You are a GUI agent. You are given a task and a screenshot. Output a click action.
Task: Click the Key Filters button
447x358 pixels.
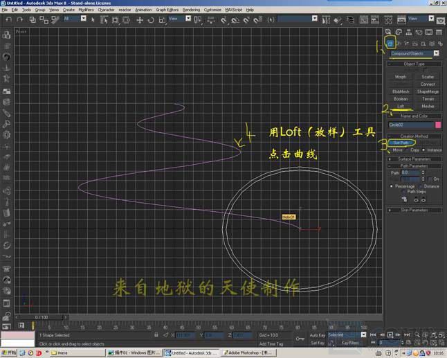(x=351, y=343)
